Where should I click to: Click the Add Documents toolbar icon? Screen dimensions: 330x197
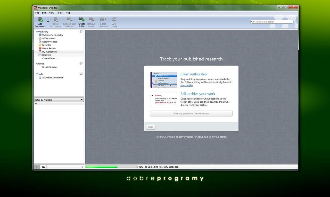click(40, 20)
